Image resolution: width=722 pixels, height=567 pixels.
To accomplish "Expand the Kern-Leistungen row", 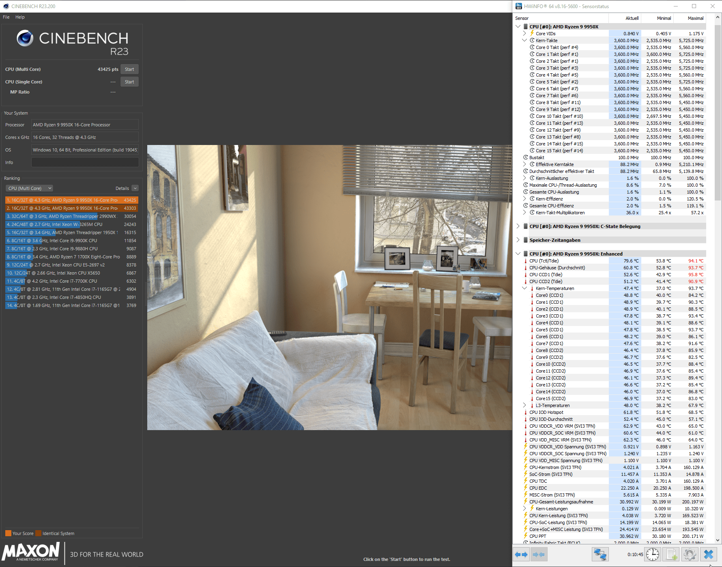I will pos(524,509).
